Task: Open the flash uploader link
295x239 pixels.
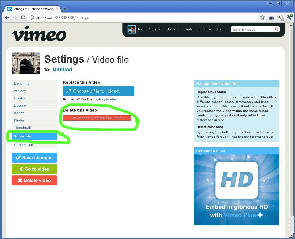Action: tap(105, 99)
